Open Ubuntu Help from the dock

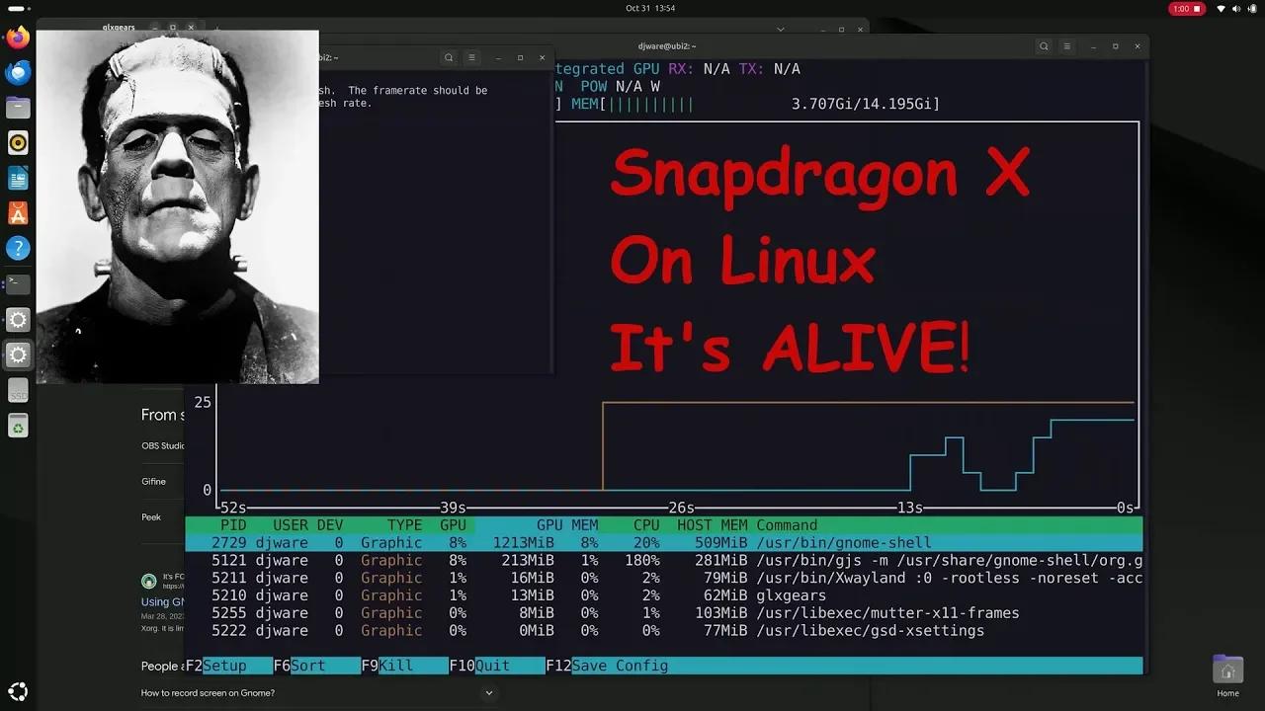(17, 248)
